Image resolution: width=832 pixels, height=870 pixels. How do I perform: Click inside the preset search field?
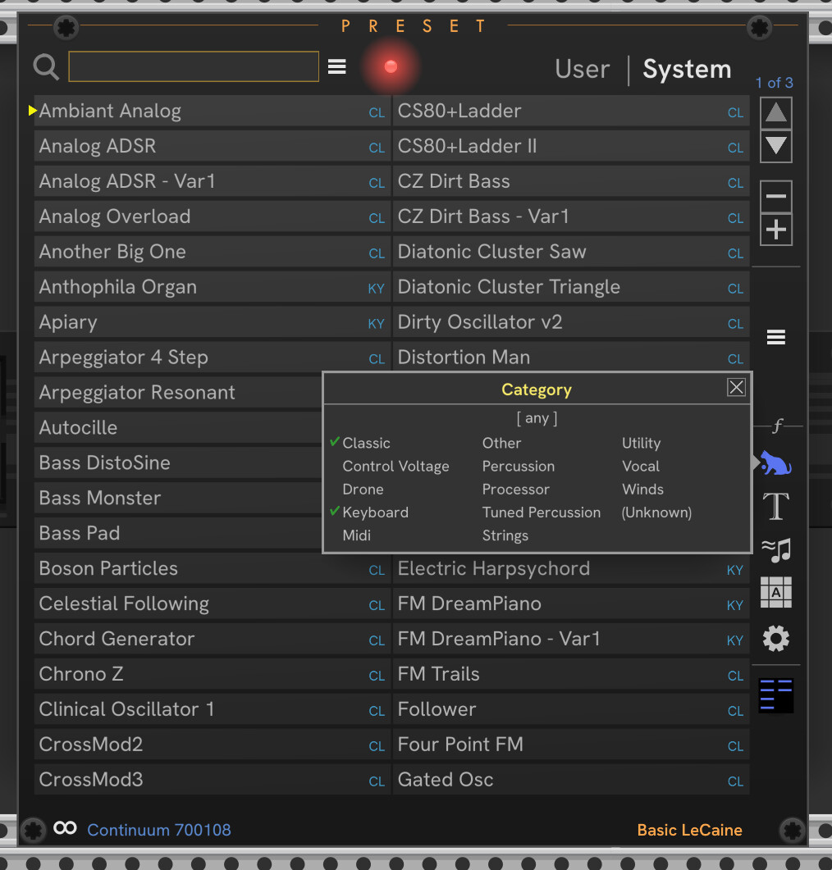194,66
